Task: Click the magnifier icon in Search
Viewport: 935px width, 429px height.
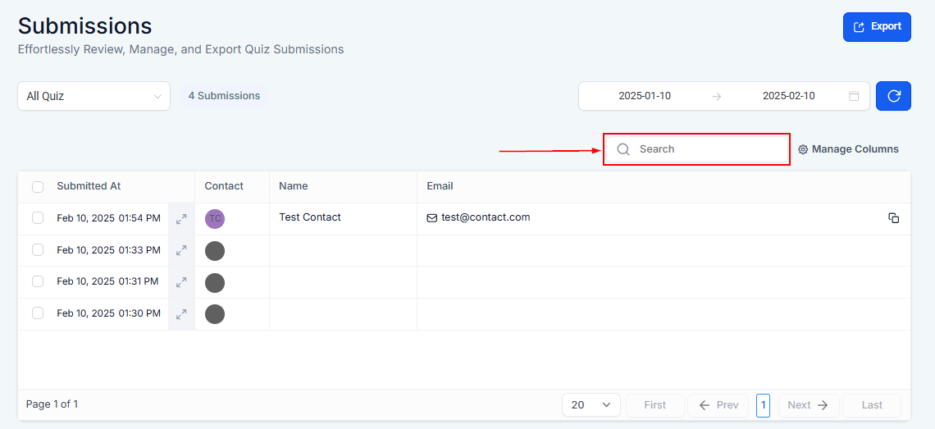Action: click(x=623, y=149)
